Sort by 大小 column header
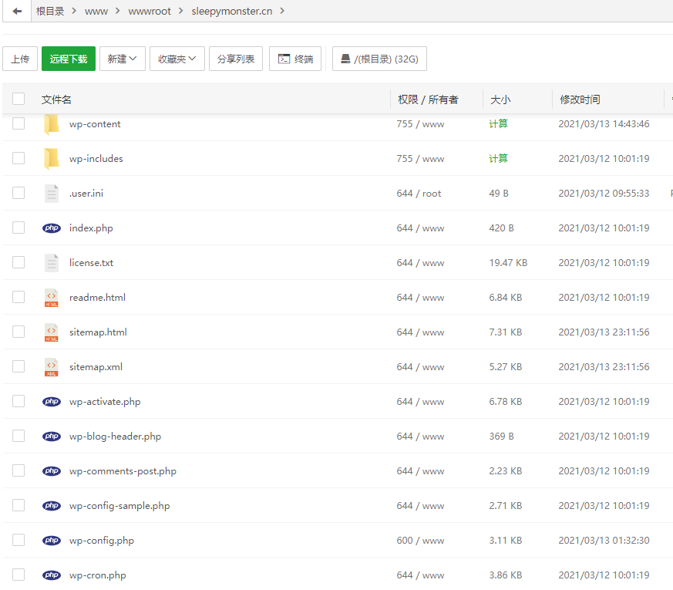673x590 pixels. click(x=500, y=99)
